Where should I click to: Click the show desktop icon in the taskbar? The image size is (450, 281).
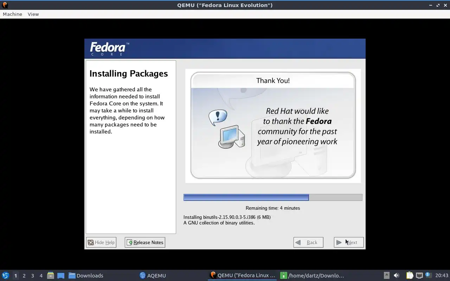click(61, 275)
